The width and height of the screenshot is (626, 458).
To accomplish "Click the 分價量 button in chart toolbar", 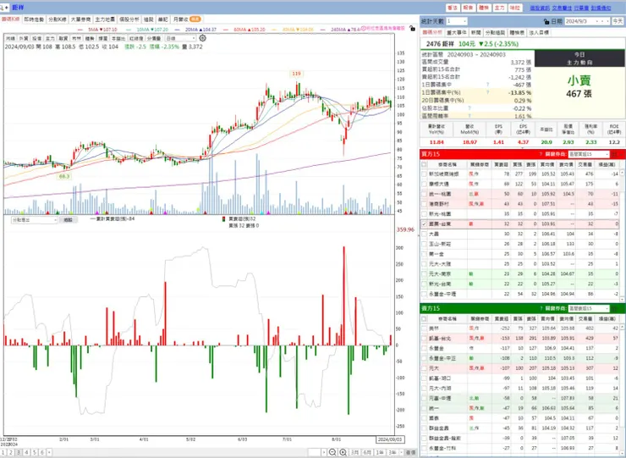I will coord(154,38).
